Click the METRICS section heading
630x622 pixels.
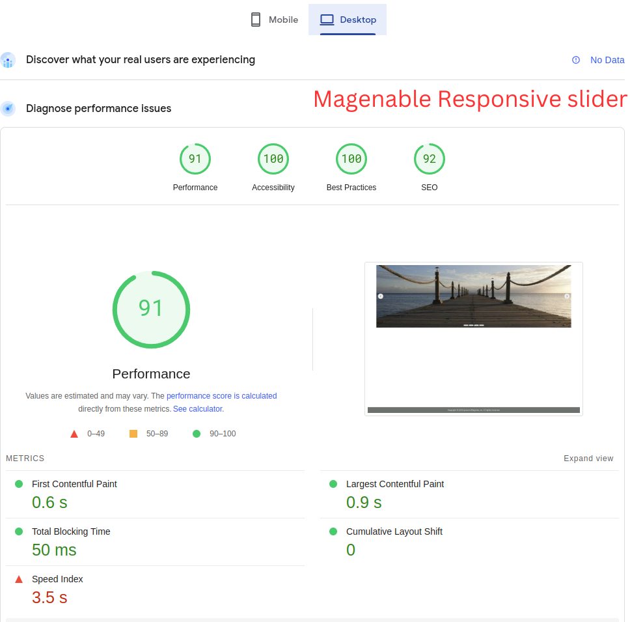(25, 459)
